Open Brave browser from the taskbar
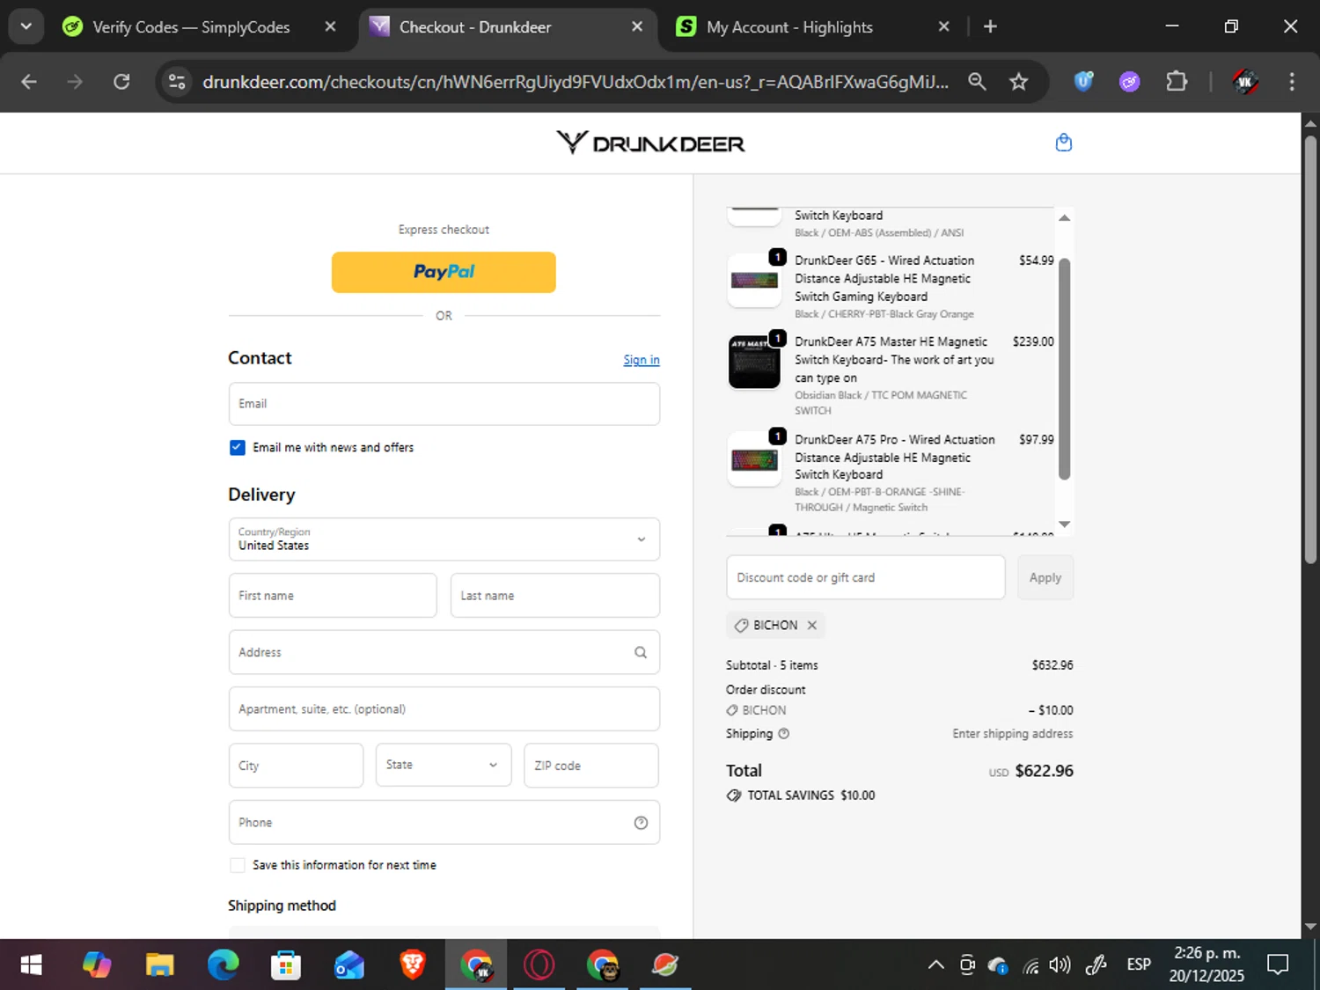1320x990 pixels. 413,965
